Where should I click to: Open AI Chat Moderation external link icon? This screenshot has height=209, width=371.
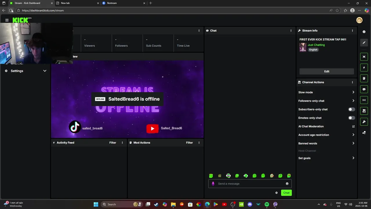353,126
